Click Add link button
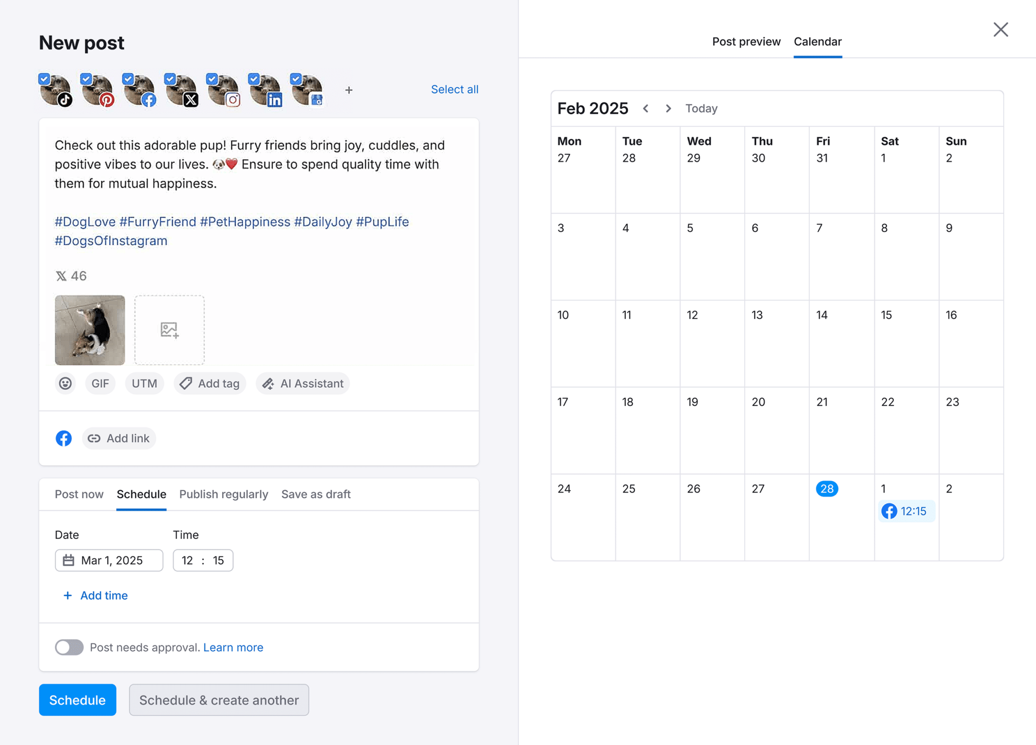Image resolution: width=1036 pixels, height=745 pixels. tap(119, 438)
